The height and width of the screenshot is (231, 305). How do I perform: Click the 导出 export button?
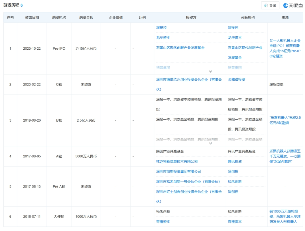(271, 6)
